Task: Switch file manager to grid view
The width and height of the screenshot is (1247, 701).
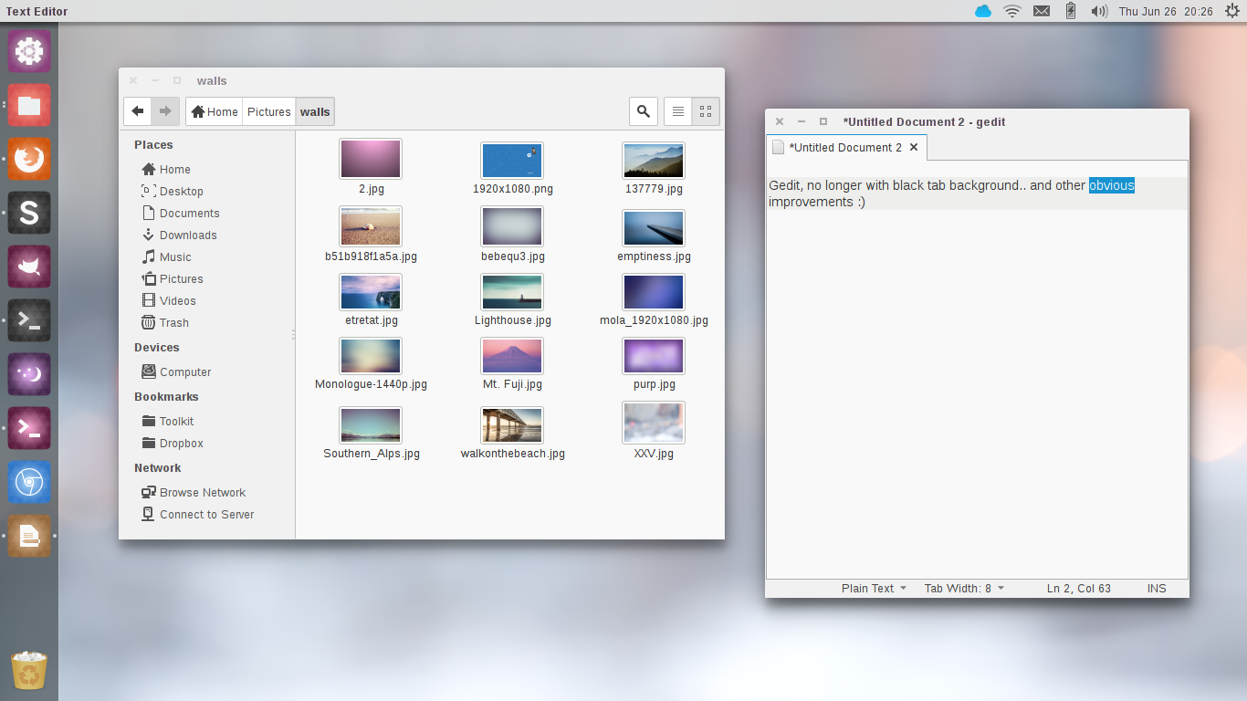Action: coord(706,111)
